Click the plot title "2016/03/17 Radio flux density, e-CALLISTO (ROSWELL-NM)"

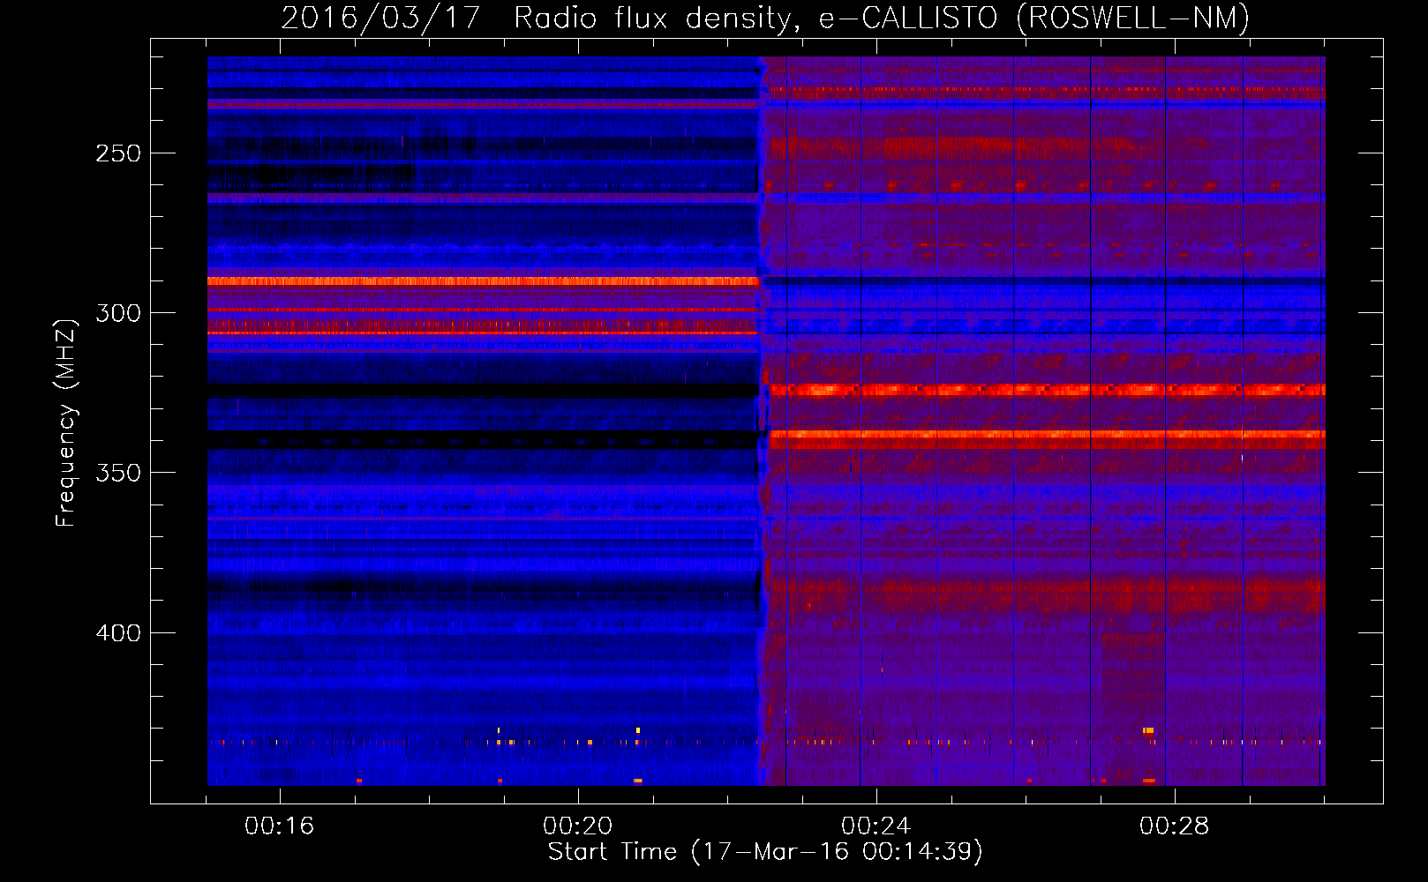click(765, 18)
